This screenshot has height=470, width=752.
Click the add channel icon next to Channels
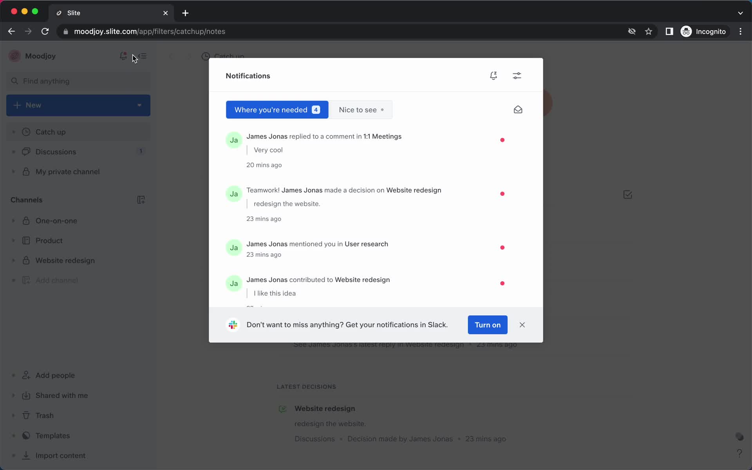click(141, 199)
